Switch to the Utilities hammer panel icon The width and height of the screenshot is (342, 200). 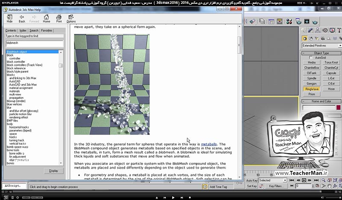click(x=339, y=30)
